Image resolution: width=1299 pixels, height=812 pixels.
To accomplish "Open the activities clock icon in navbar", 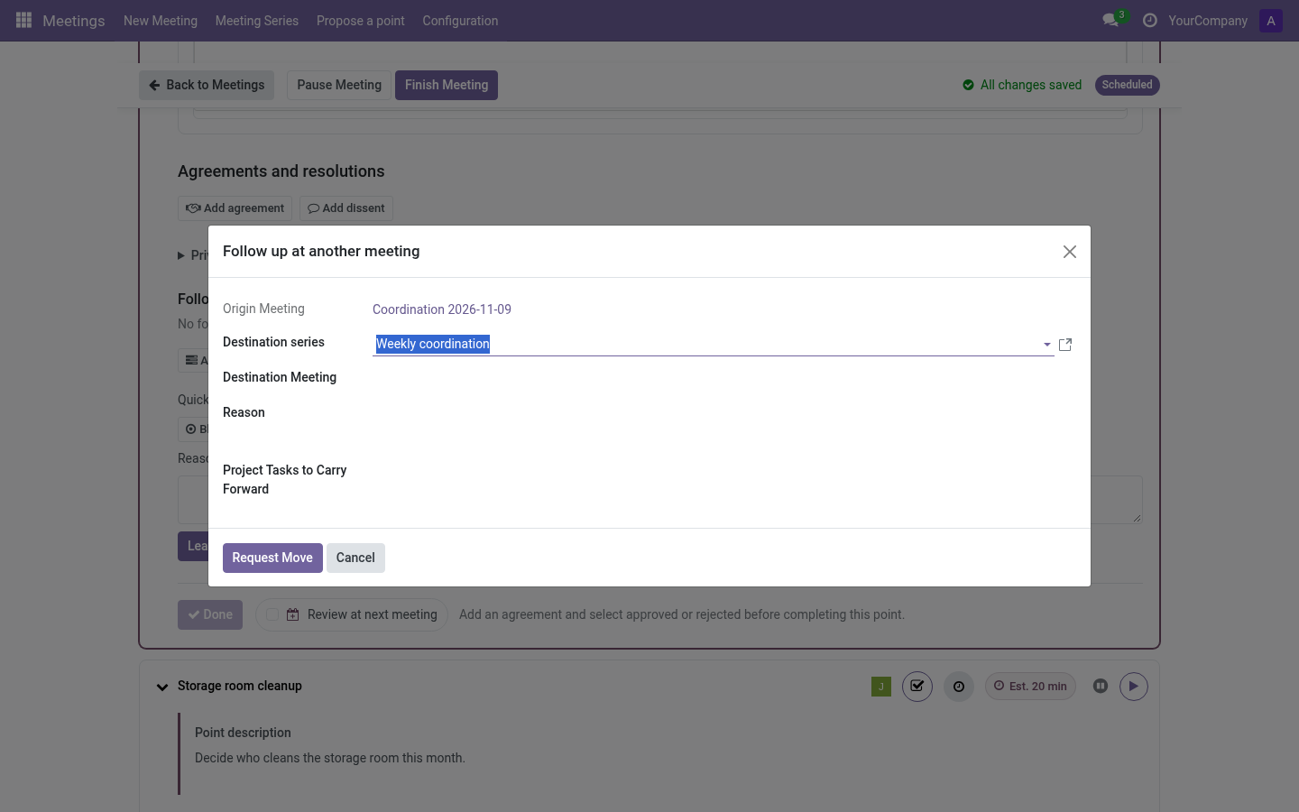I will (1149, 20).
